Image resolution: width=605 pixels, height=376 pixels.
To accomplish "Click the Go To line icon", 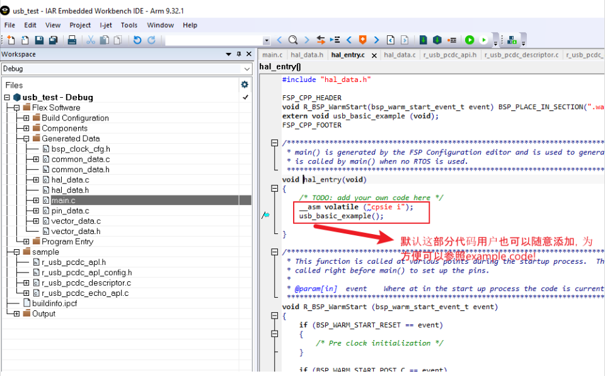I will point(335,40).
